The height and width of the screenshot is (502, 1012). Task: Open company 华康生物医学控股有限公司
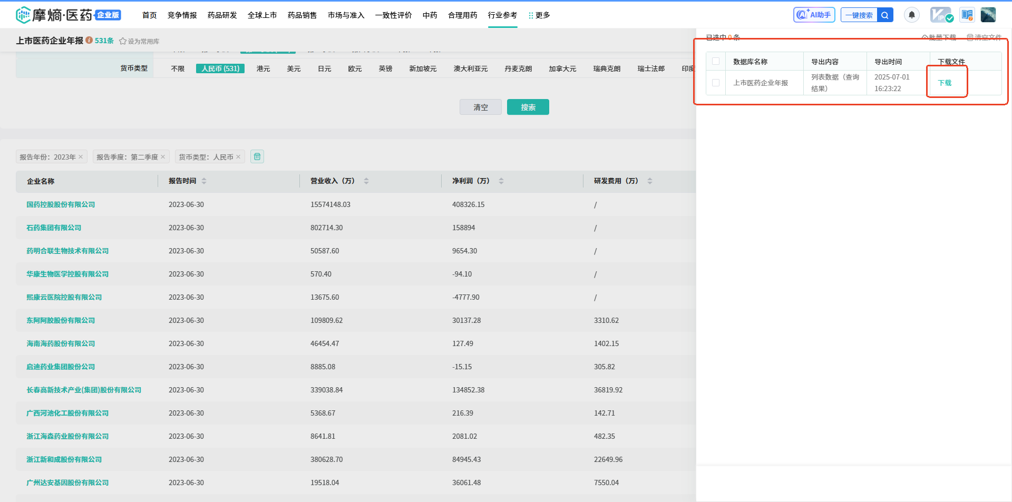pos(67,274)
